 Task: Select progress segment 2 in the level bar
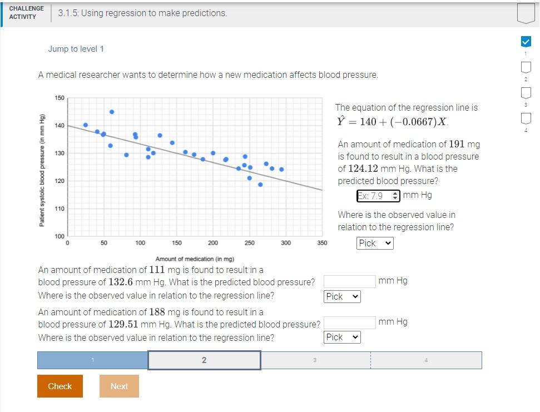204,360
